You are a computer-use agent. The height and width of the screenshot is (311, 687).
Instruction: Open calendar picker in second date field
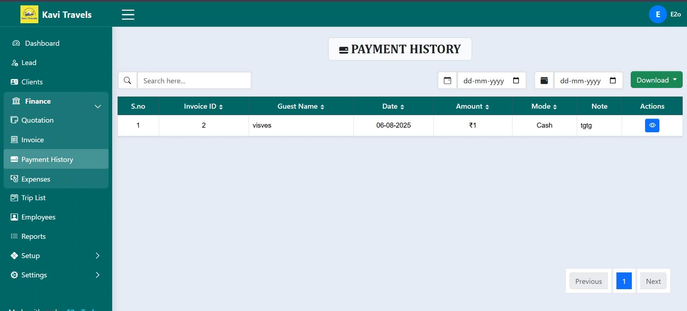pos(613,80)
